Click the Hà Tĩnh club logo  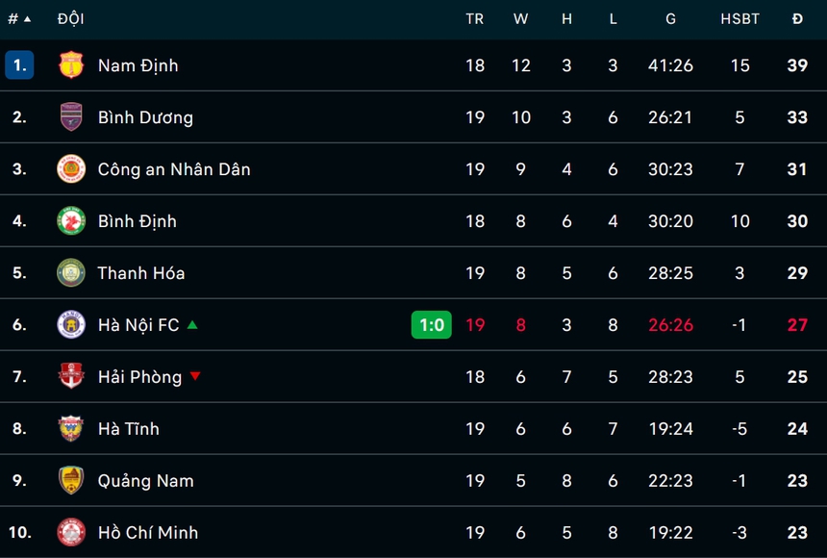71,429
